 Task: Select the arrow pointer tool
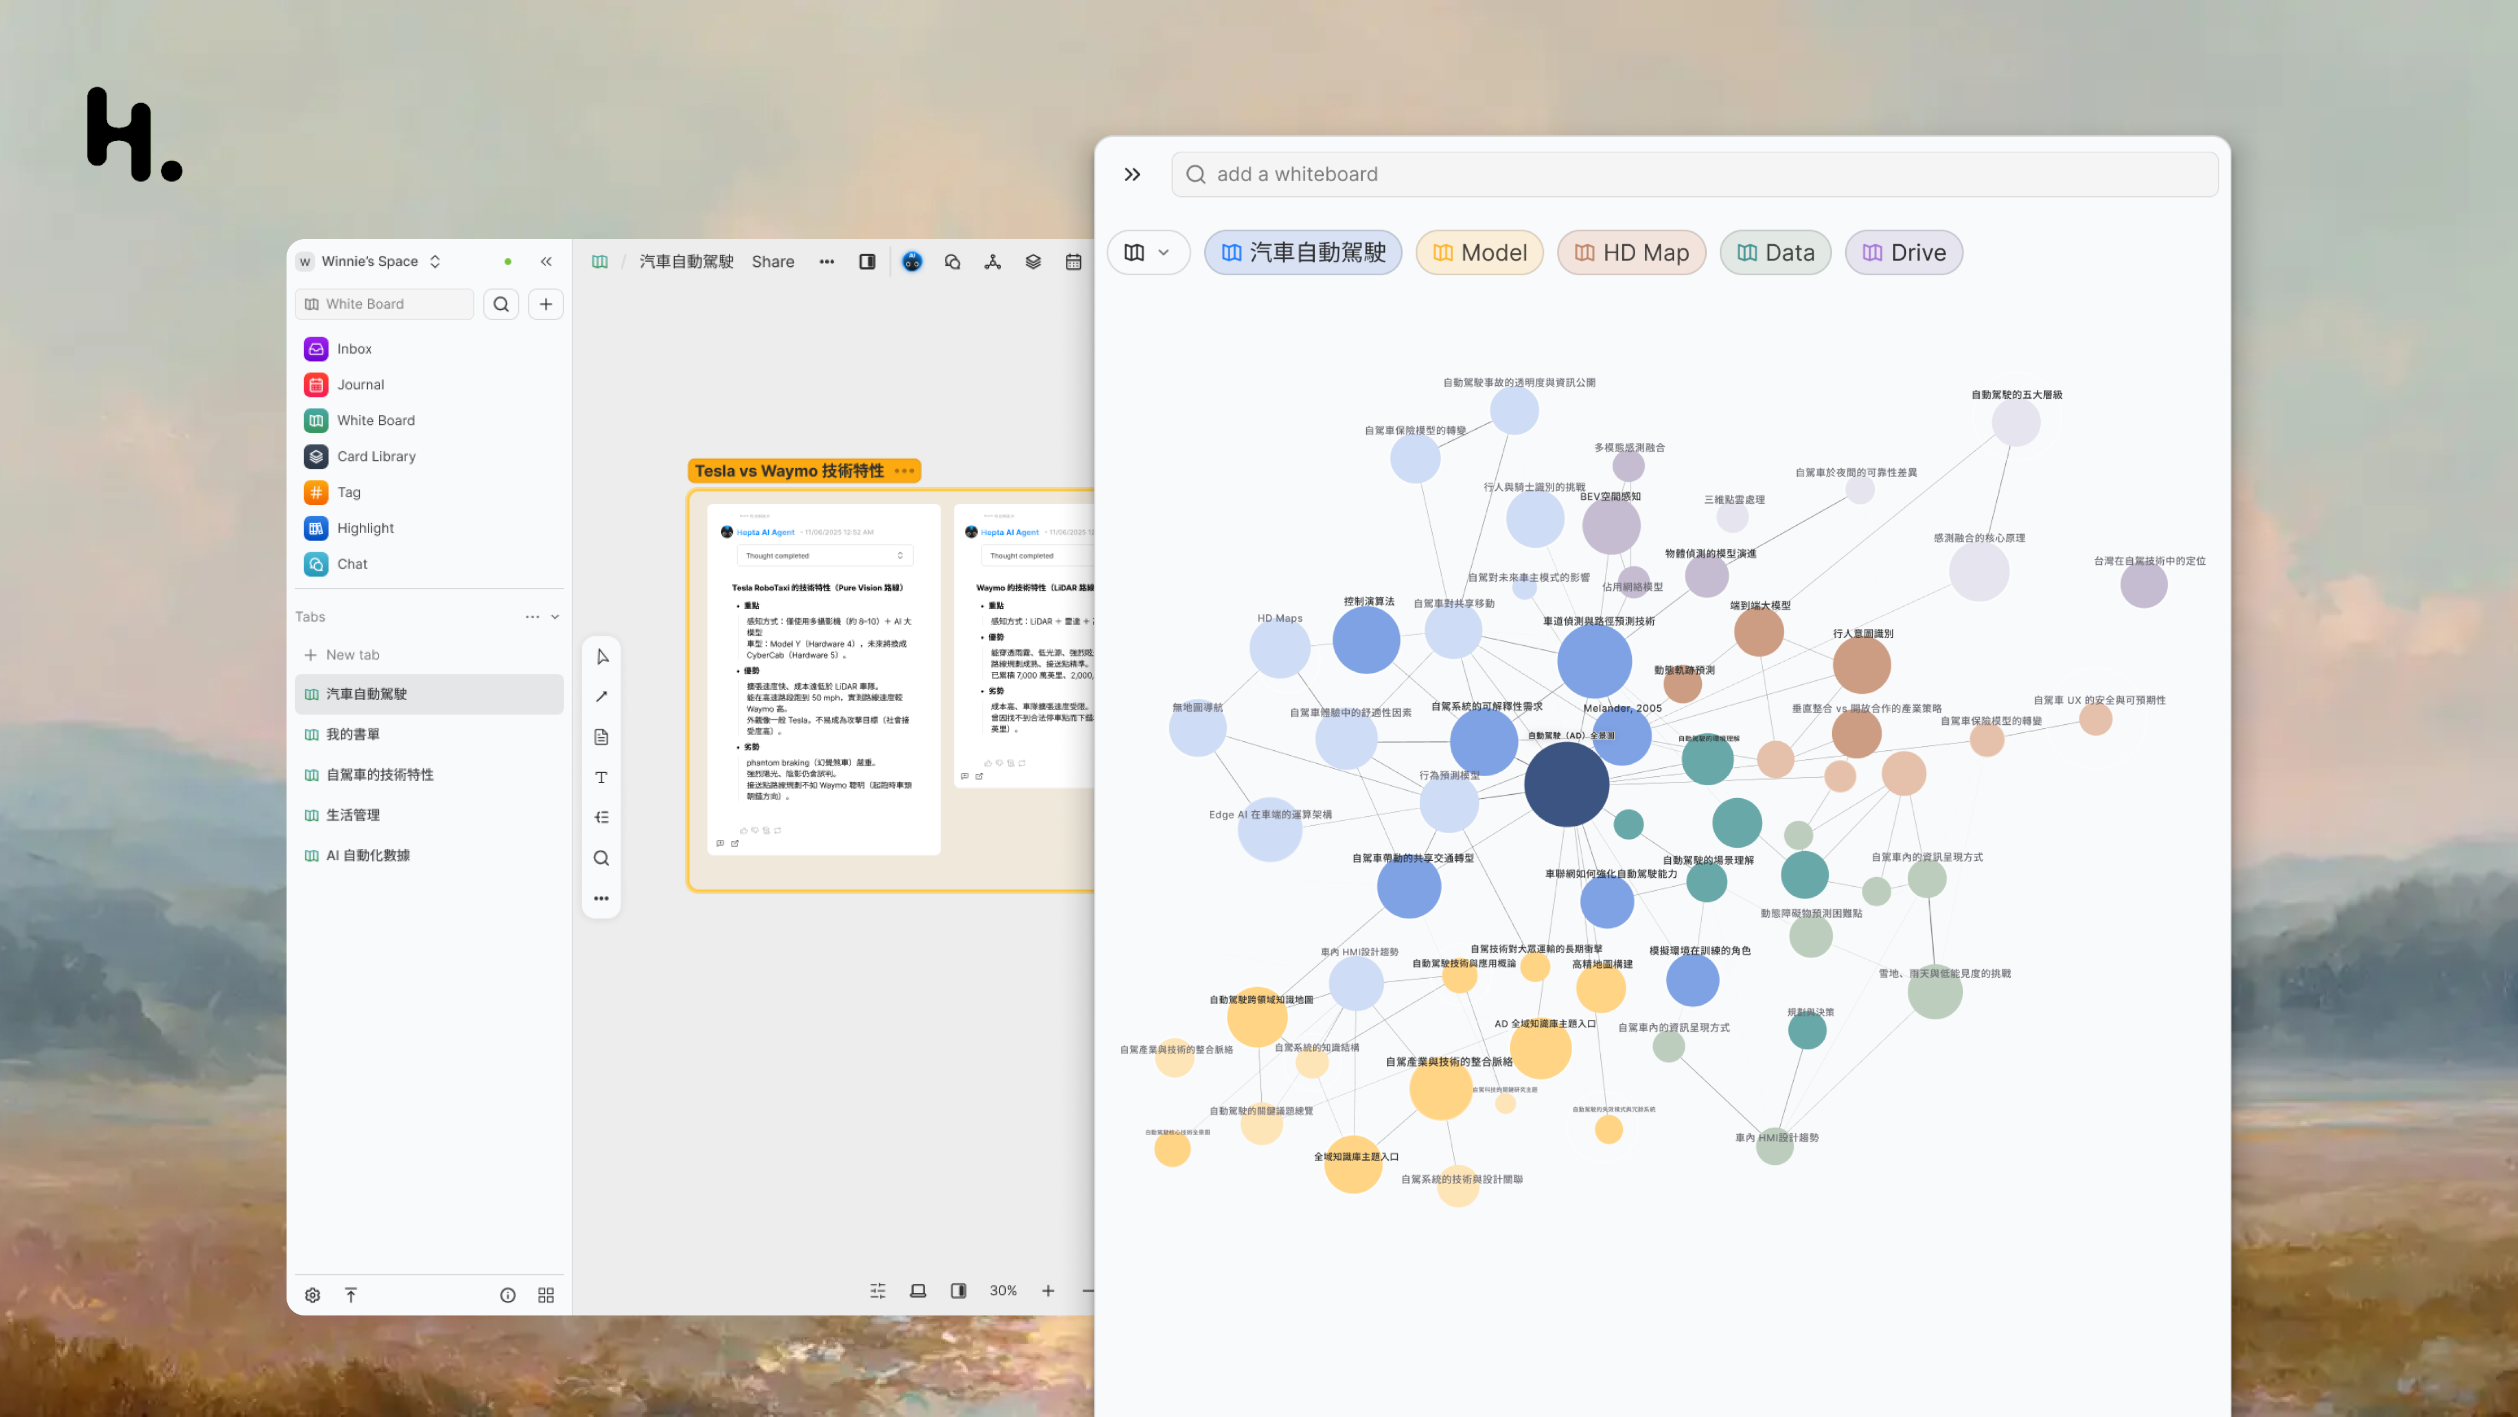pos(601,657)
